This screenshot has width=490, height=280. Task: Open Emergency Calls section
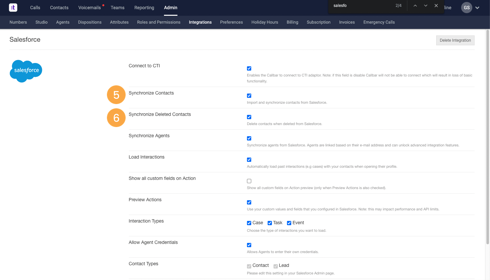click(x=379, y=22)
